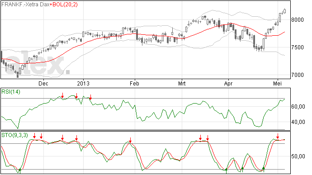Screen dimensions: 312x175
Task: Click the 40,00 RSI axis value
Action: tap(298, 122)
